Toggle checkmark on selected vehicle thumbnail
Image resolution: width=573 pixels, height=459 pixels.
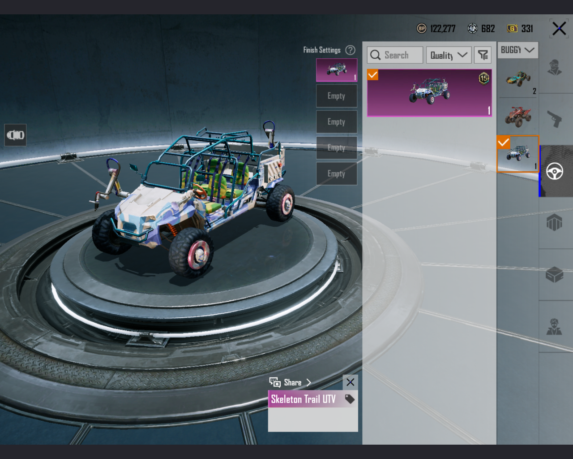[504, 143]
